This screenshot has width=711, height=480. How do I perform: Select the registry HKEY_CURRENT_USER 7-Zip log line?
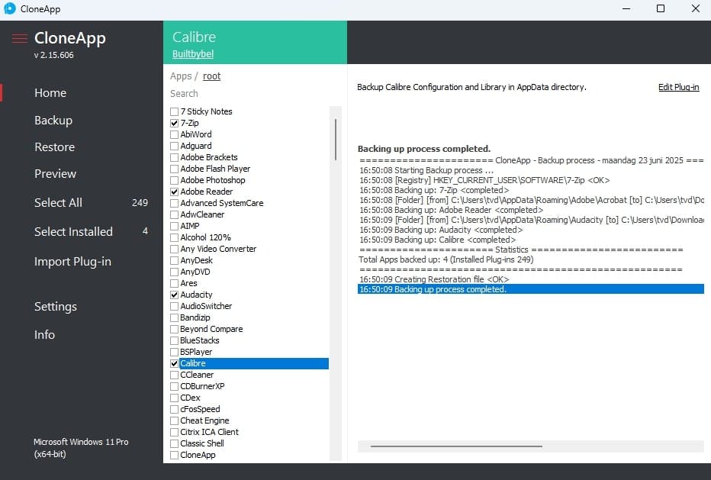(530, 181)
